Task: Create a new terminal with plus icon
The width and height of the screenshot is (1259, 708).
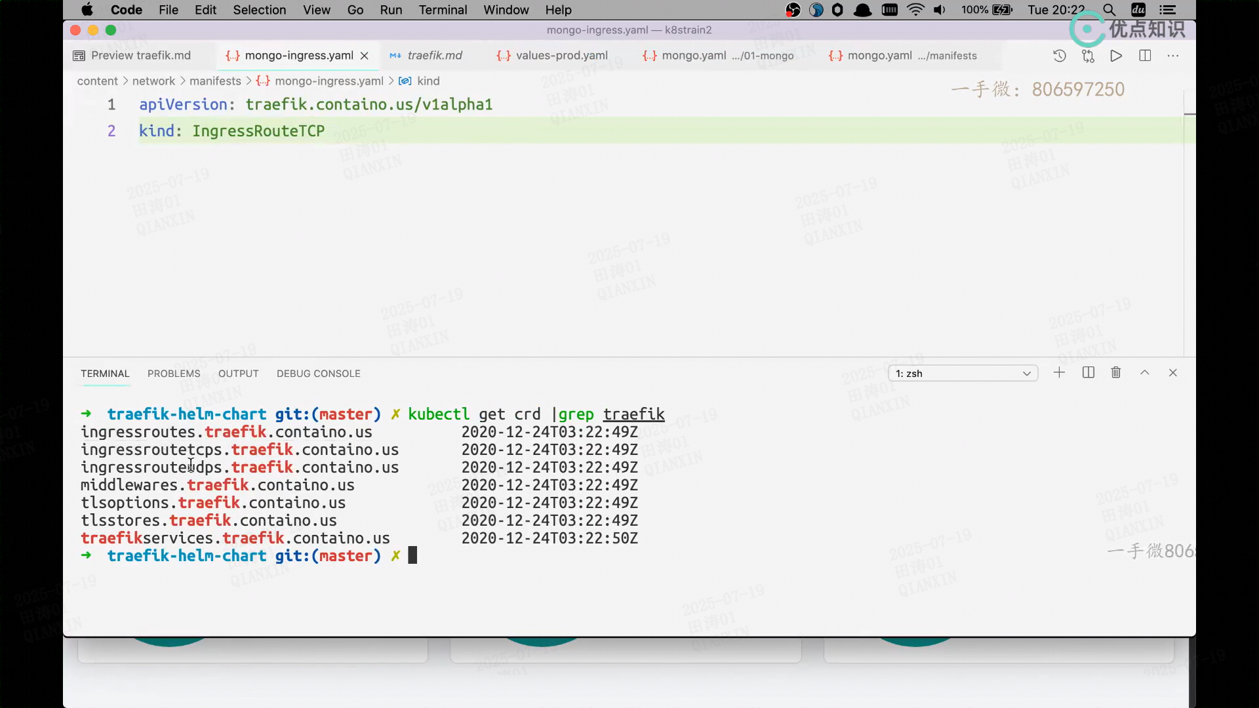Action: pyautogui.click(x=1059, y=373)
